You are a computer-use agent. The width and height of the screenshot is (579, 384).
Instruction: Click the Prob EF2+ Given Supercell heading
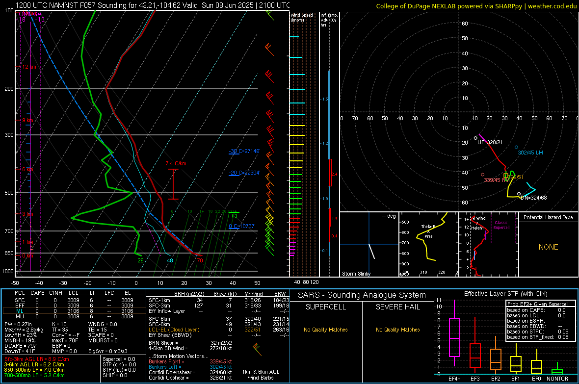coord(538,304)
